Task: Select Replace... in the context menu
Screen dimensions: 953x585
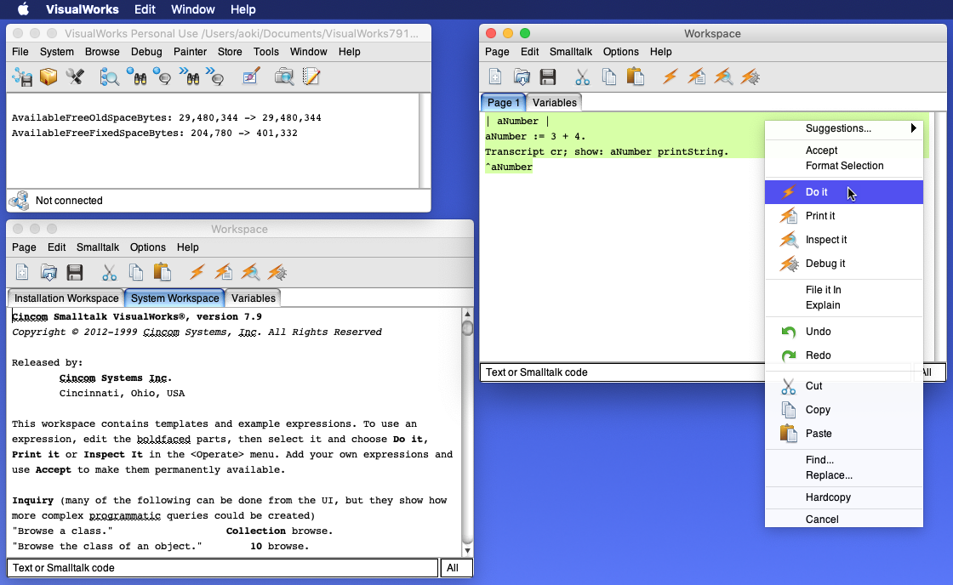Action: [843, 475]
